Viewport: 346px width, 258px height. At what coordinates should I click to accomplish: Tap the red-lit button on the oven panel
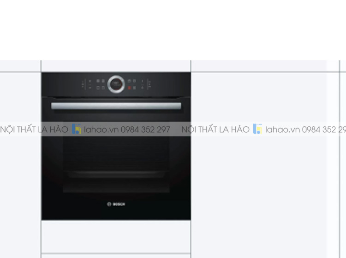(x=129, y=88)
